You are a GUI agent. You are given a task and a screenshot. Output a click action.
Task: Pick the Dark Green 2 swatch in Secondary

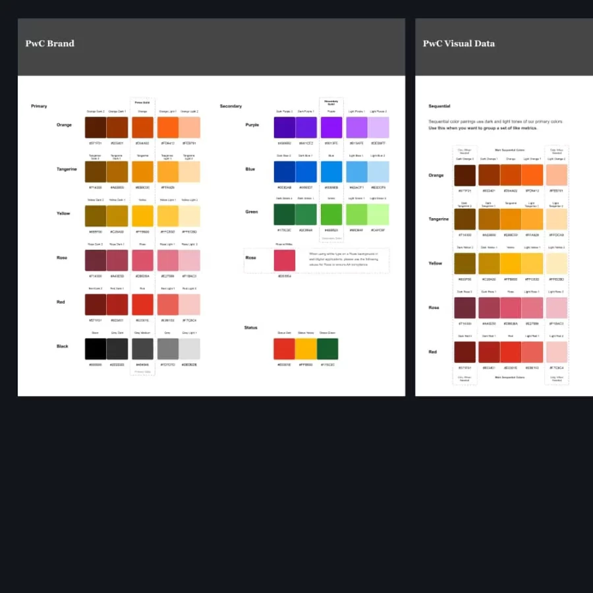tap(285, 215)
